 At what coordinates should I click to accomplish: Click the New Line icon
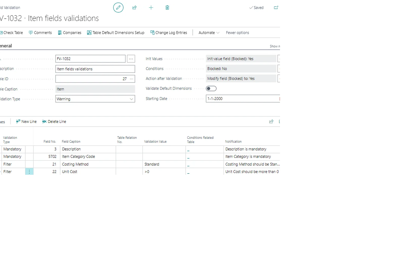click(18, 121)
